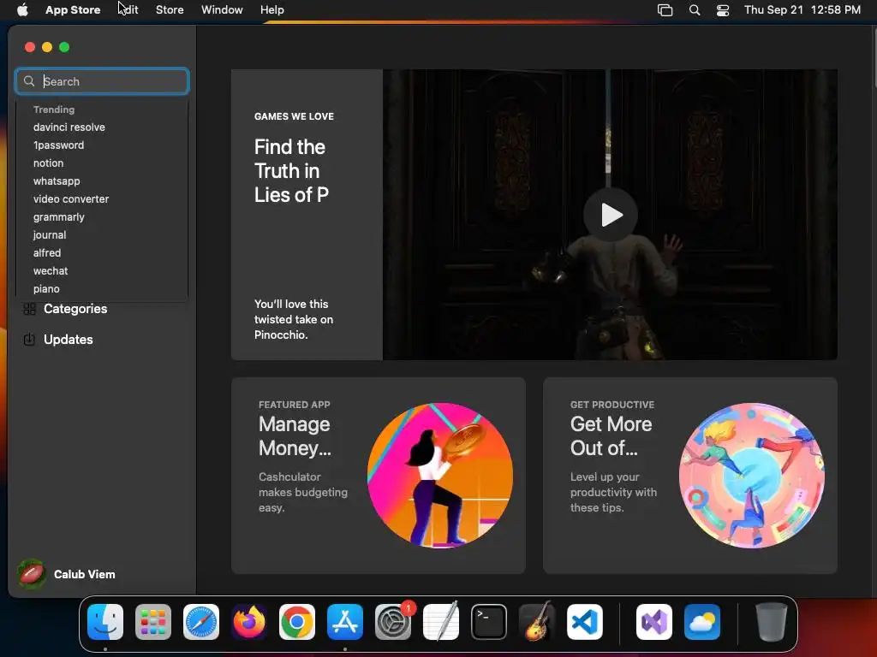The width and height of the screenshot is (877, 657).
Task: Open Safari from the Dock
Action: (201, 622)
